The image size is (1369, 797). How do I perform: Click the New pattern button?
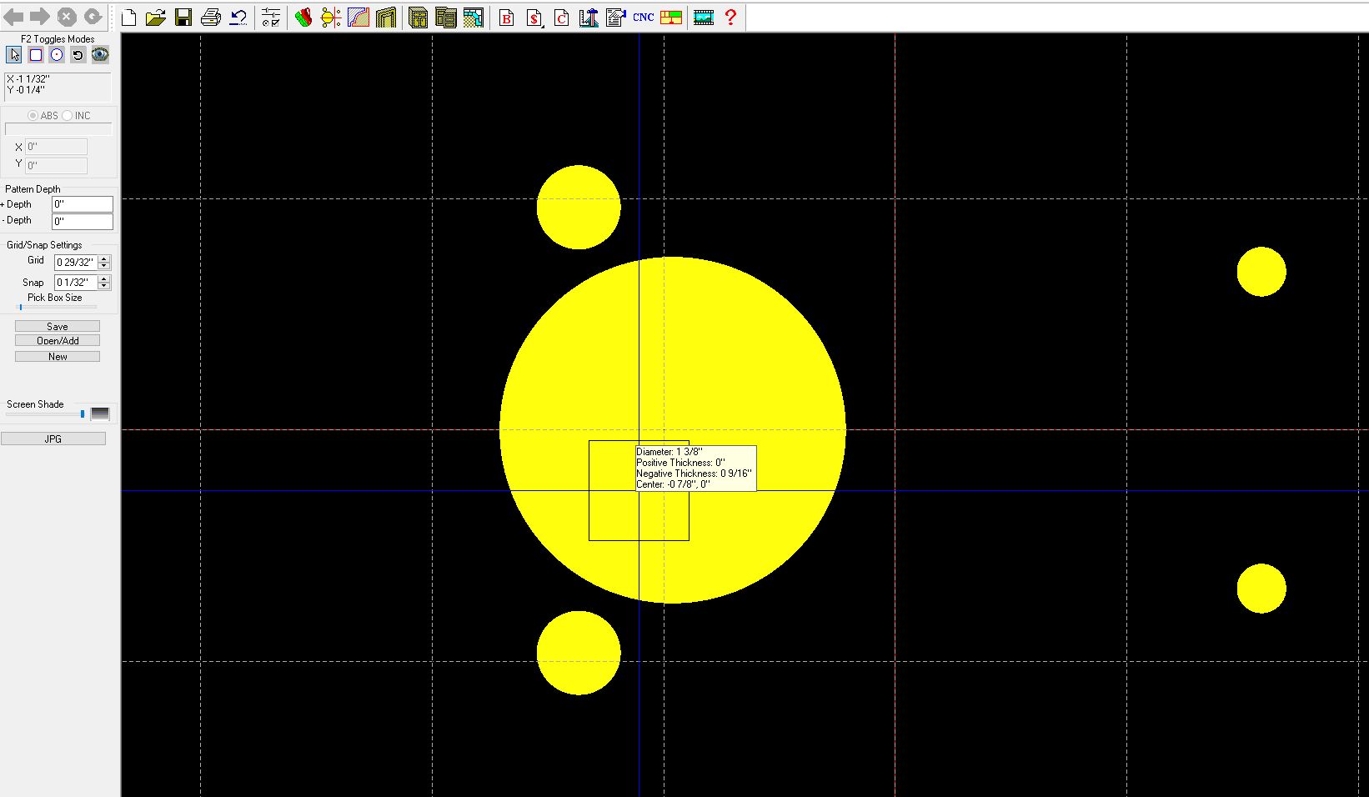tap(58, 357)
